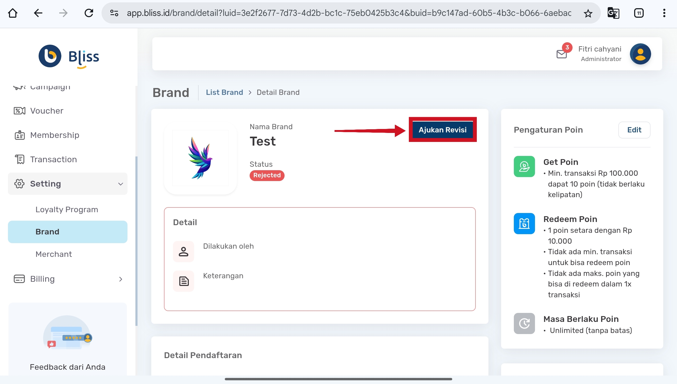Expand the Billing submenu arrow
This screenshot has width=677, height=384.
point(121,279)
